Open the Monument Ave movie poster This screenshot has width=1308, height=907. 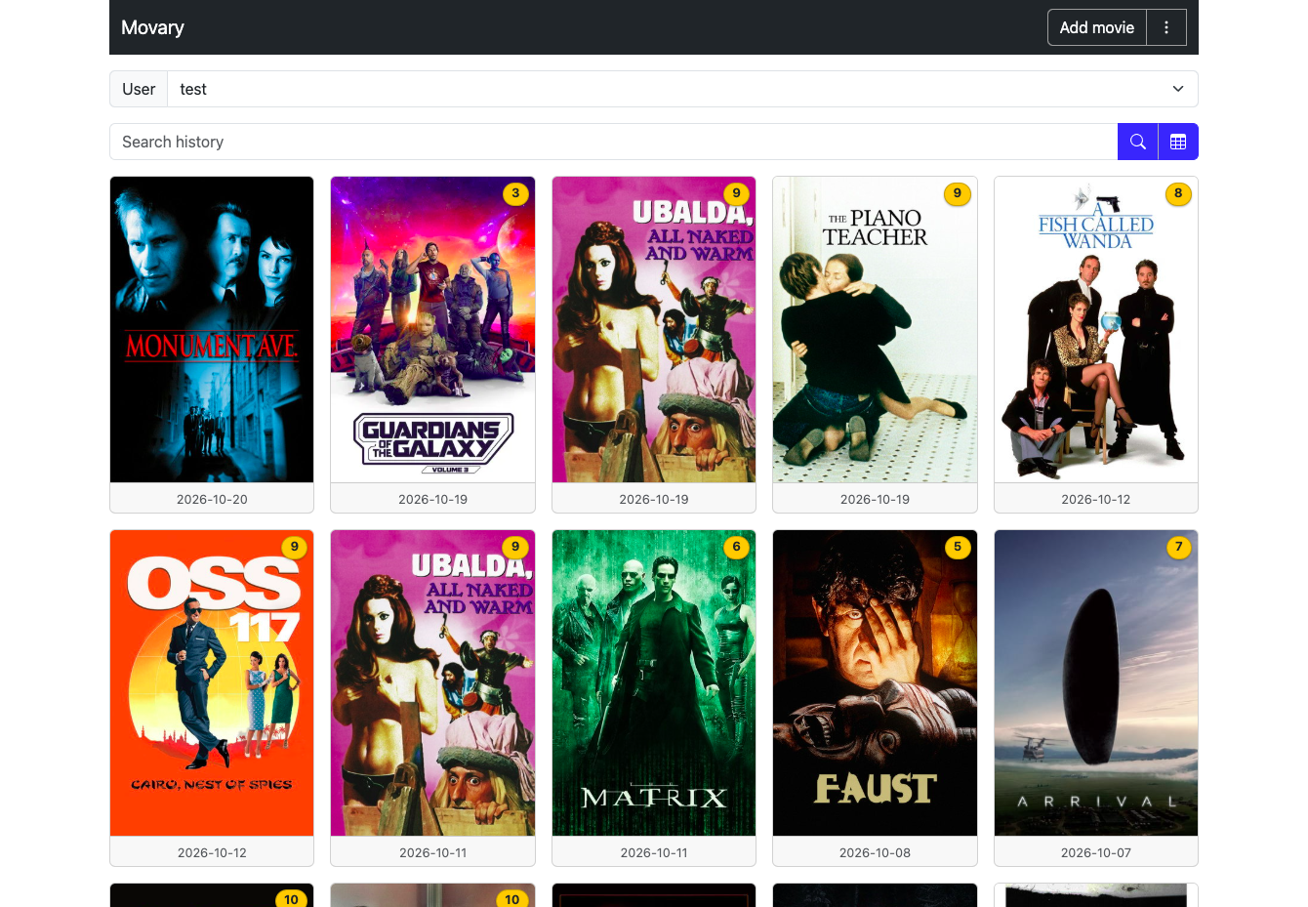212,330
